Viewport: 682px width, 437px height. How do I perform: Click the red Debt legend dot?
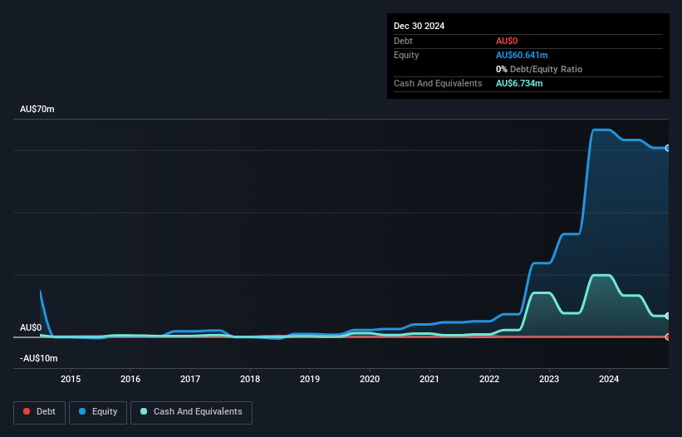click(27, 411)
